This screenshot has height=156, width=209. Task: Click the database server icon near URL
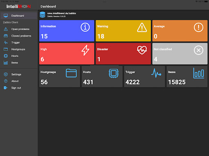coord(42,15)
